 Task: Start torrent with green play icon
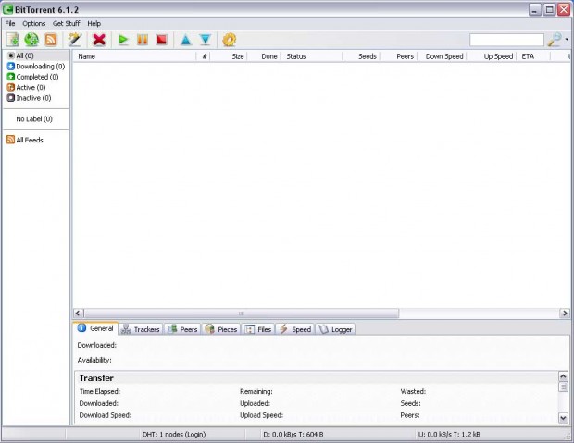click(x=123, y=40)
